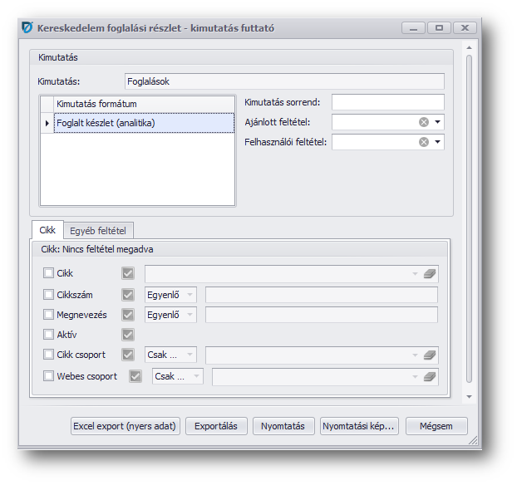This screenshot has width=517, height=485.
Task: Click eraser icon in Cikk csoport row
Action: (x=429, y=355)
